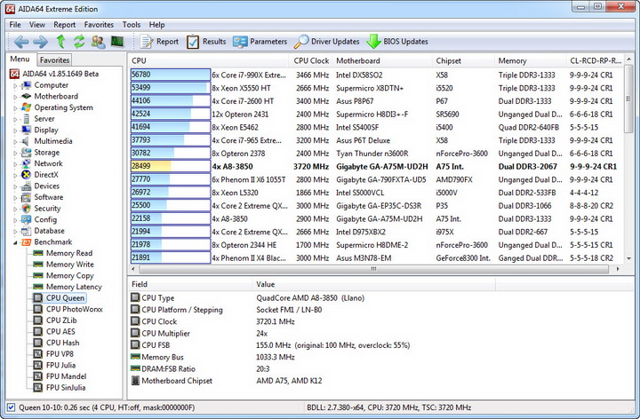
Task: Select Computer in the tree
Action: [51, 85]
